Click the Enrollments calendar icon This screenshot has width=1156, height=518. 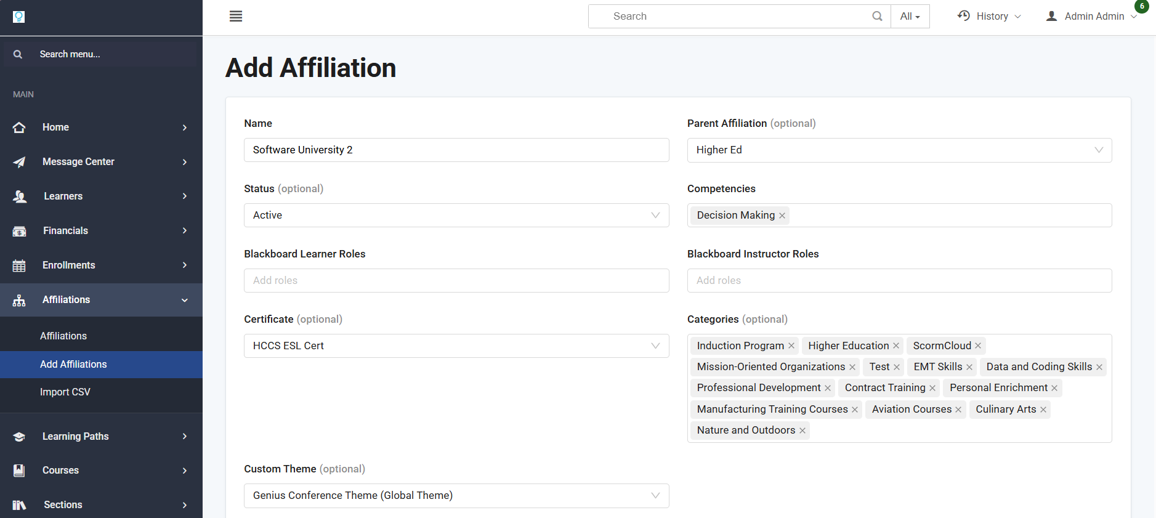coord(20,265)
